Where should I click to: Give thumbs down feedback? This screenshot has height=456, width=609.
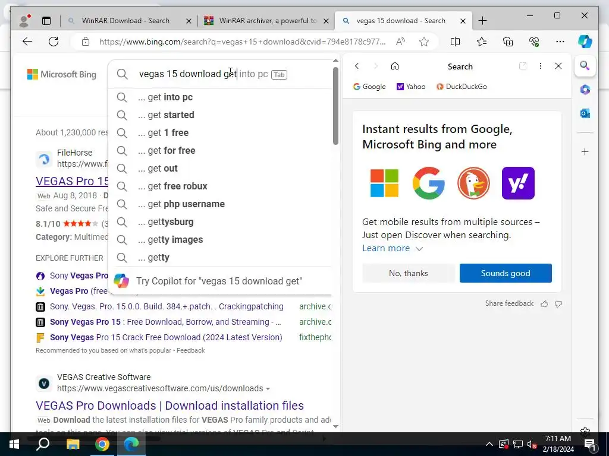558,303
